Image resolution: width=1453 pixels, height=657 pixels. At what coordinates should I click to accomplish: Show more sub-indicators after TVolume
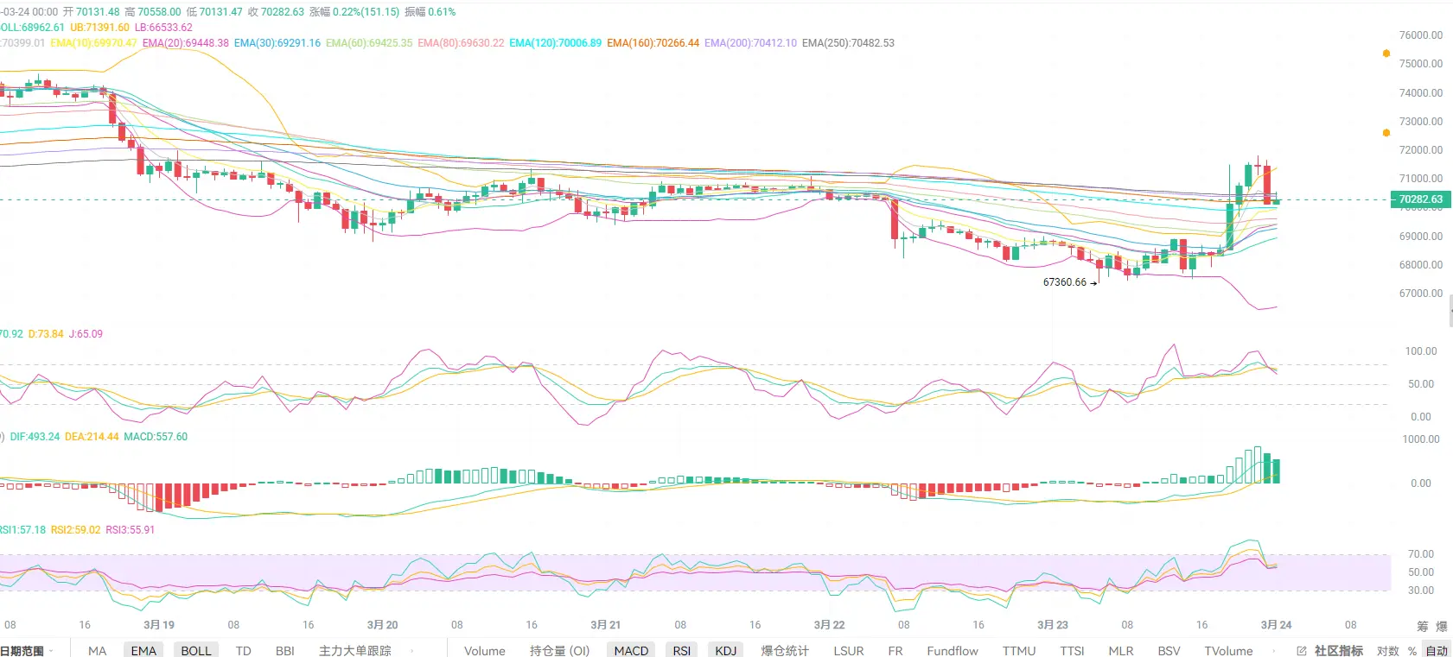(1274, 651)
